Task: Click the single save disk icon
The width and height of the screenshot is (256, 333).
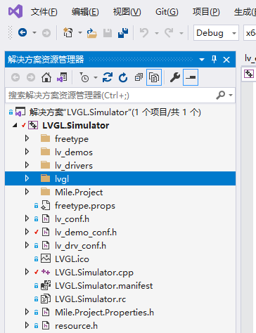Action: [x=108, y=33]
